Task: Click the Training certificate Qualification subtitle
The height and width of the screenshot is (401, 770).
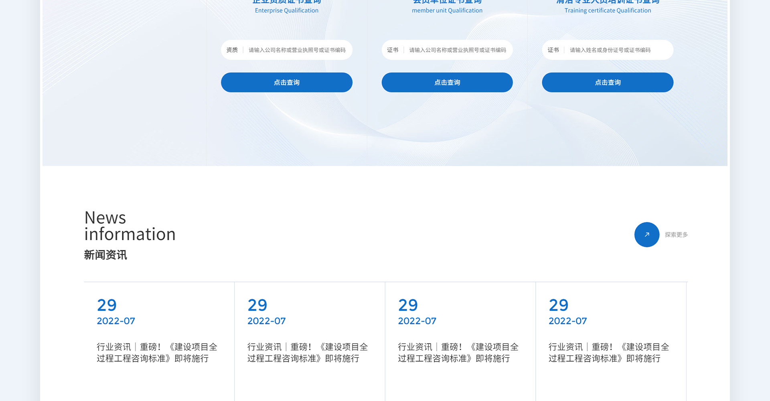Action: tap(608, 10)
